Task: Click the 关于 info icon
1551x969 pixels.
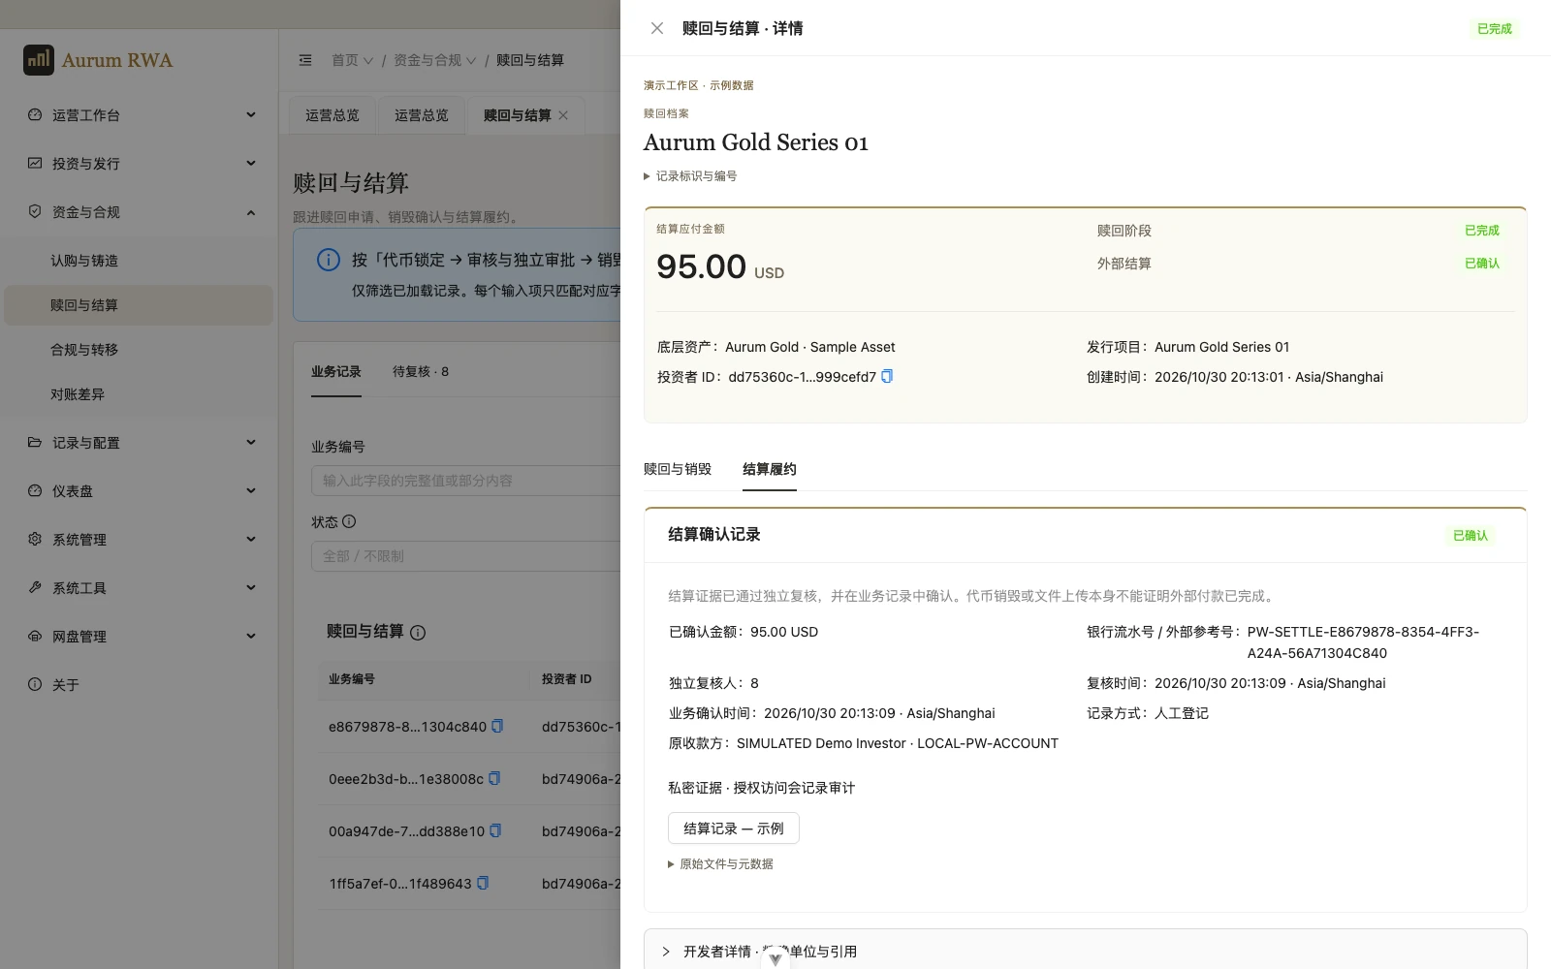Action: click(x=35, y=684)
